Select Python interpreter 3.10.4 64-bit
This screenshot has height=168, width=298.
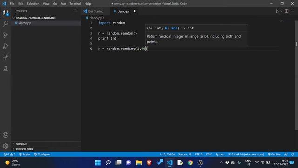[246, 154]
